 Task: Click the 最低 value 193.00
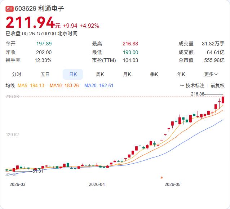coord(131,52)
